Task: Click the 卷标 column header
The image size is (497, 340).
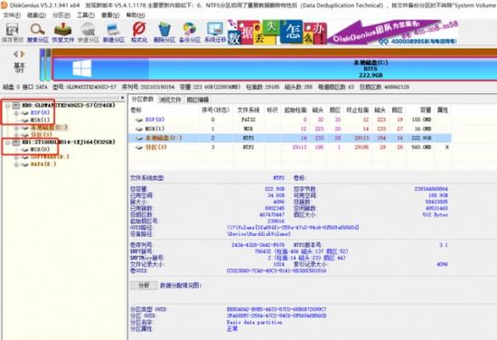Action: (x=136, y=110)
